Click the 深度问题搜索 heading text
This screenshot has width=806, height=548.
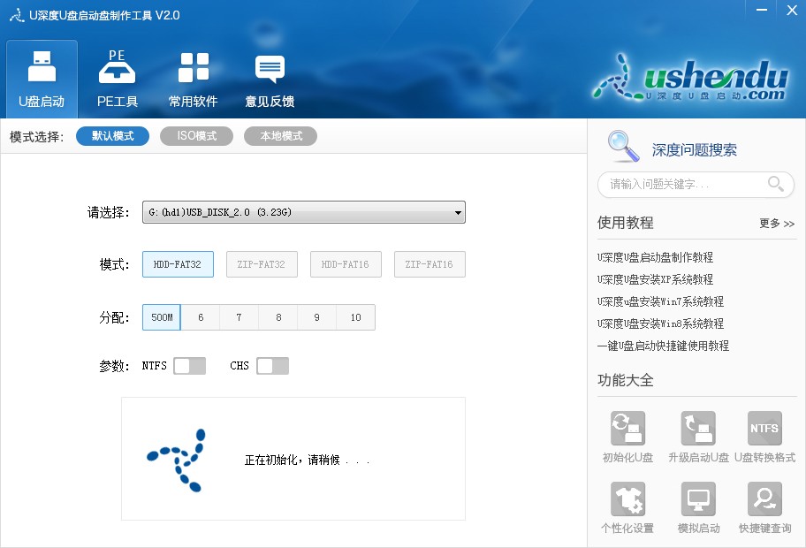[694, 150]
